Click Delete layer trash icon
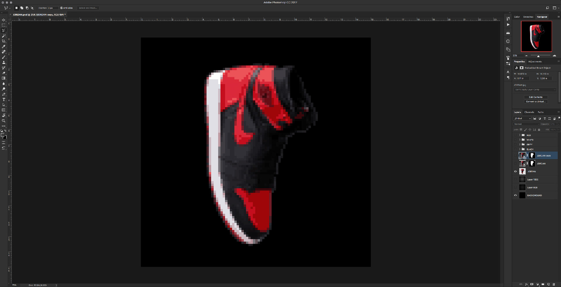561x287 pixels. (554, 284)
